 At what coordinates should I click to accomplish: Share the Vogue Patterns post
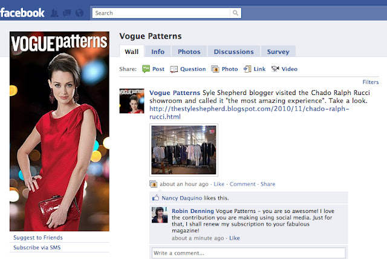[268, 184]
